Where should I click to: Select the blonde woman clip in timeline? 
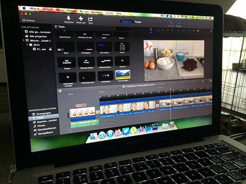[x=128, y=109]
